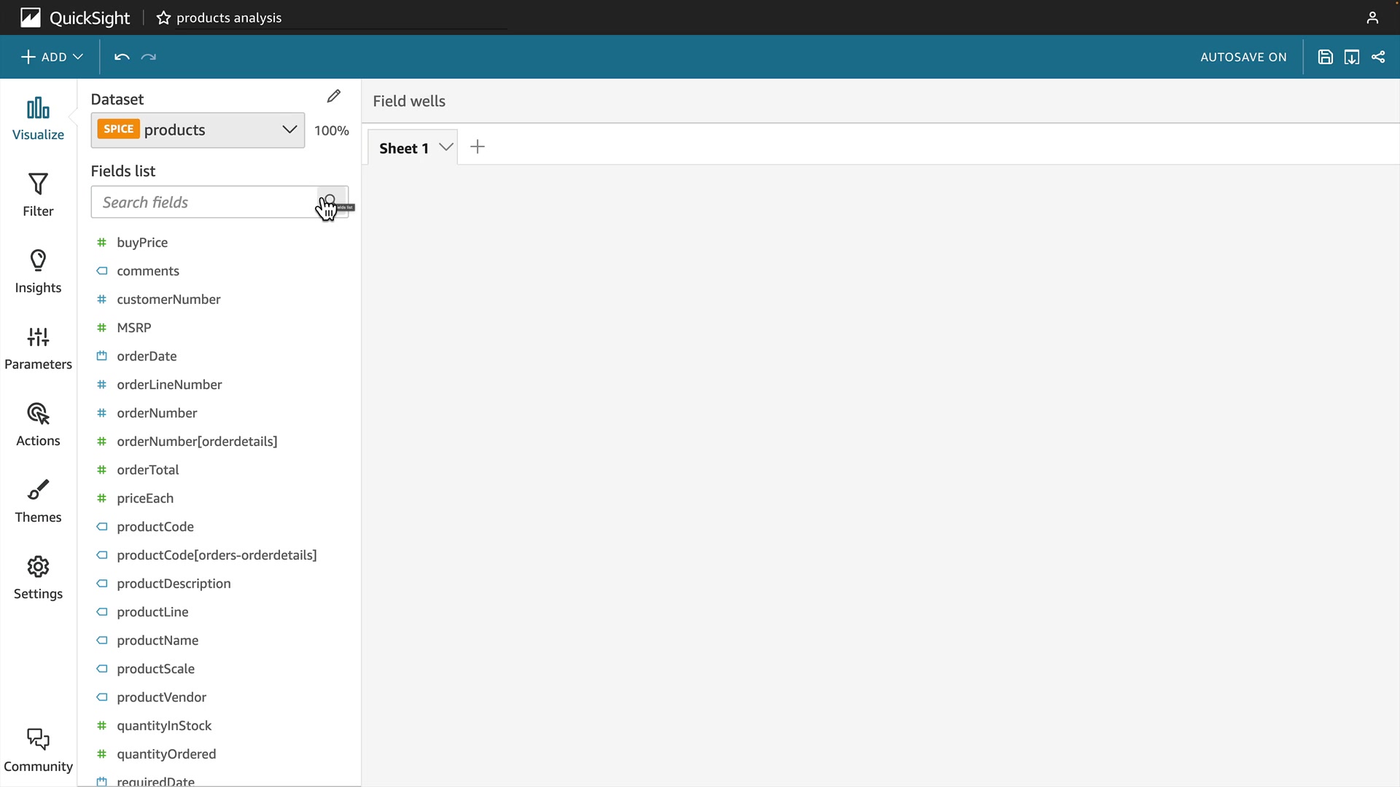Viewport: 1400px width, 787px height.
Task: Favorite the products analysis with star
Action: tap(163, 17)
